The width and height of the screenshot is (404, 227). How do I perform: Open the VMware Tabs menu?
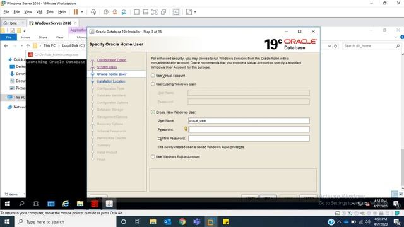(x=50, y=12)
